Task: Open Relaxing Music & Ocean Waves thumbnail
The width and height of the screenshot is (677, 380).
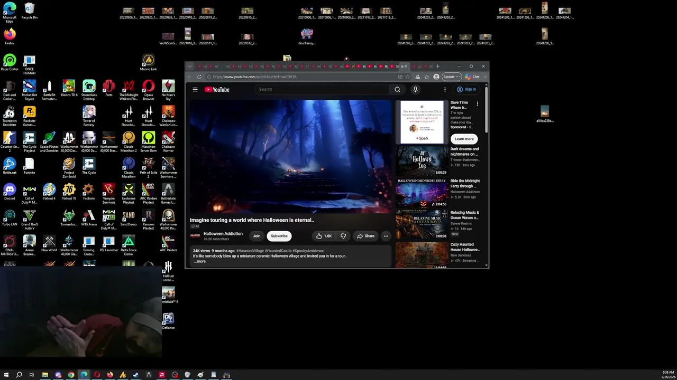Action: coord(422,224)
